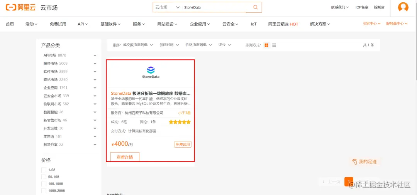The width and height of the screenshot is (417, 195).
Task: Expand 联系我们 dropdown in header
Action: coord(340,7)
